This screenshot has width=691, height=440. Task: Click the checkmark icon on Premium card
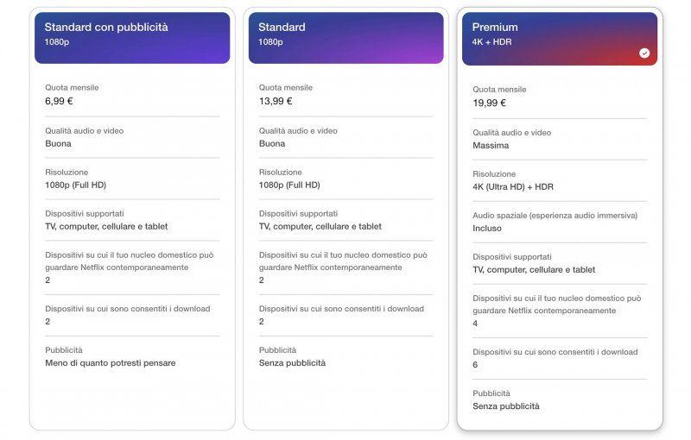tap(644, 53)
